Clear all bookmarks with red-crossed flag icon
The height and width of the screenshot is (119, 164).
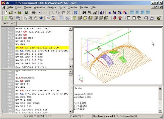[125, 13]
